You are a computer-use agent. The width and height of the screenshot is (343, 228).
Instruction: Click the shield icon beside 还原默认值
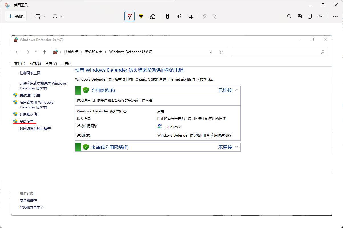click(15, 114)
